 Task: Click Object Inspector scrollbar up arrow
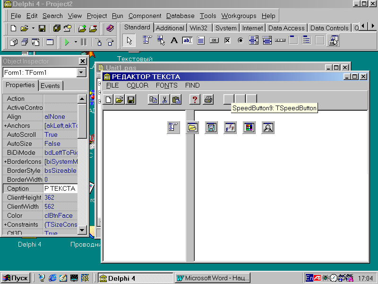pos(82,99)
